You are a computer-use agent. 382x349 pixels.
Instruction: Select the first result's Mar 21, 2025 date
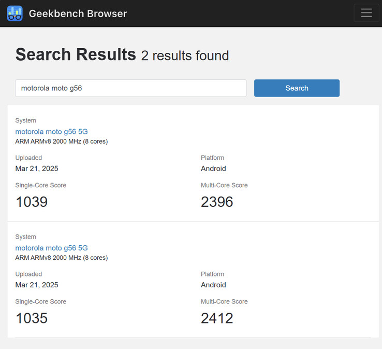point(37,169)
